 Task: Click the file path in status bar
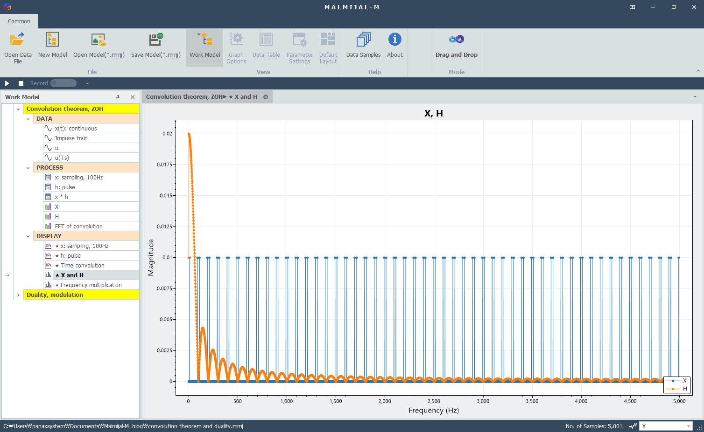123,426
